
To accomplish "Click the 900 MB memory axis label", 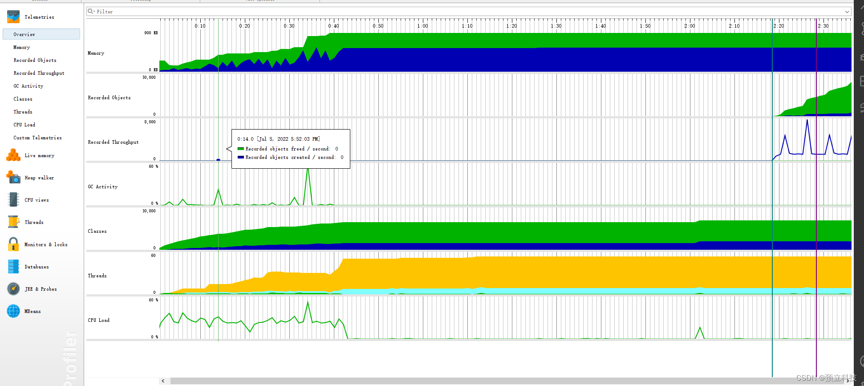I will [x=150, y=33].
